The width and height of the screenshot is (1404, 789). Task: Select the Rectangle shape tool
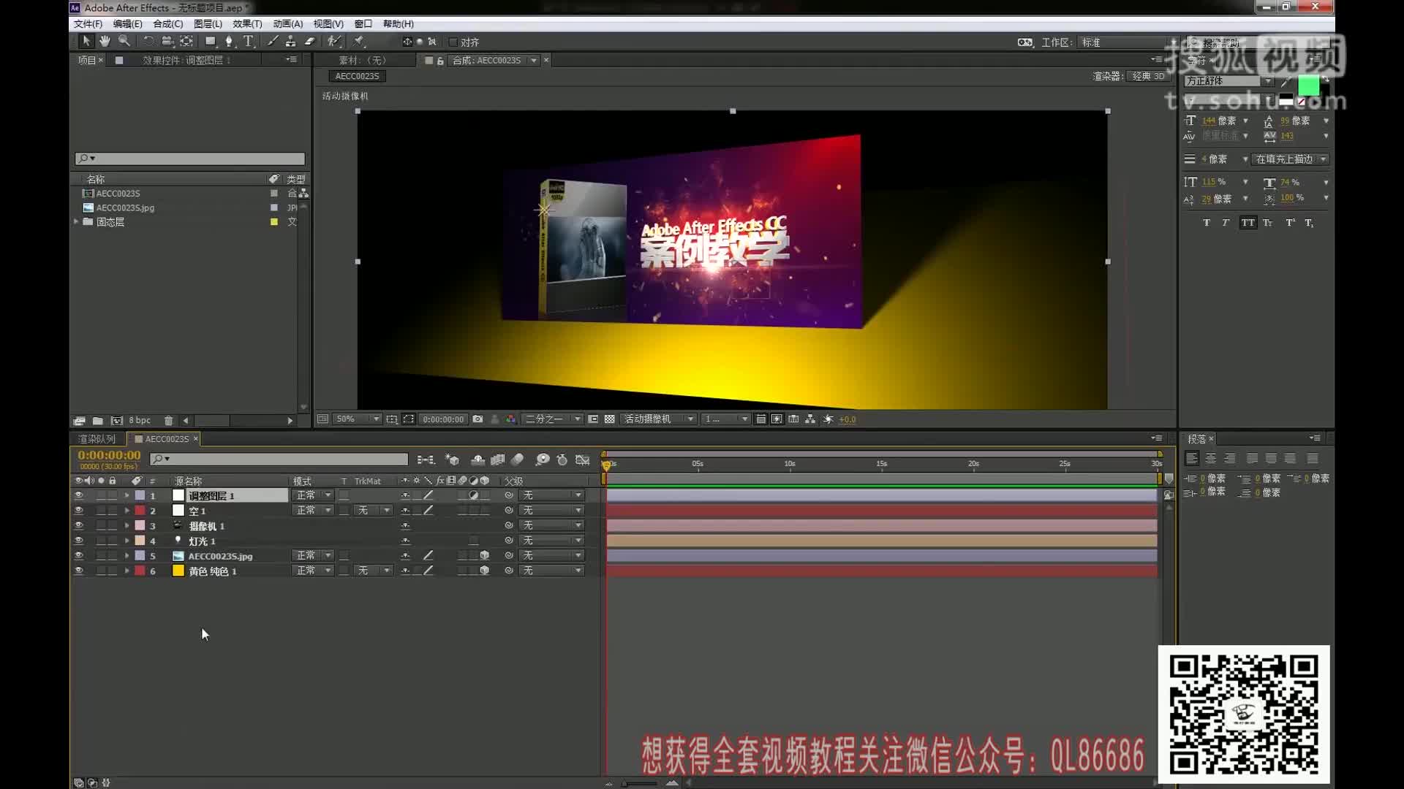coord(211,42)
